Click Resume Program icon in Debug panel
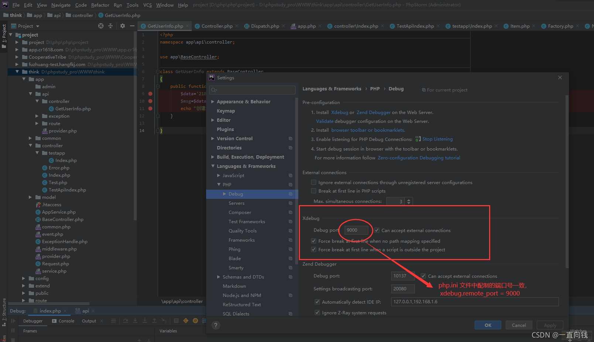Screen dimensions: 594x342 pyautogui.click(x=13, y=321)
